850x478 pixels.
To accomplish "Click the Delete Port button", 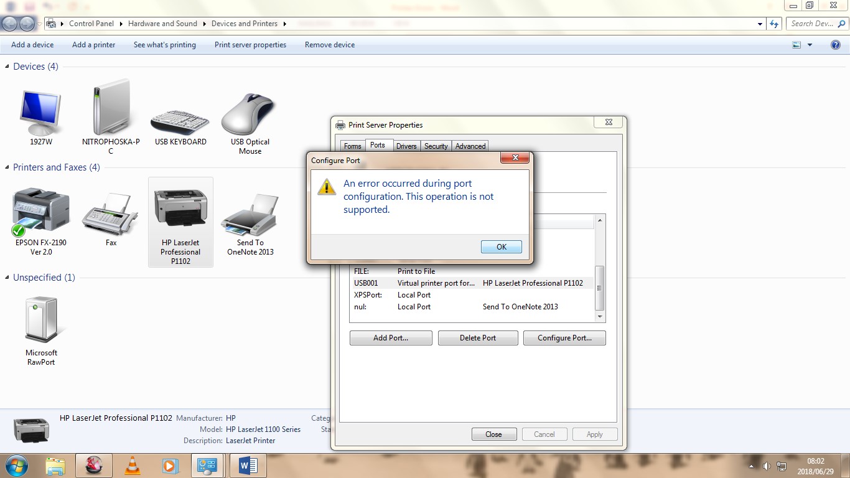I will [x=478, y=338].
